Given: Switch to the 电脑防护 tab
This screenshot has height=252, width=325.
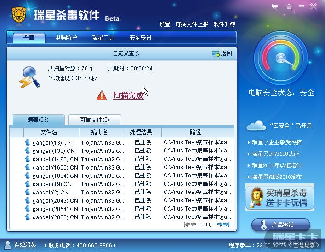Looking at the screenshot, I should click(x=66, y=38).
